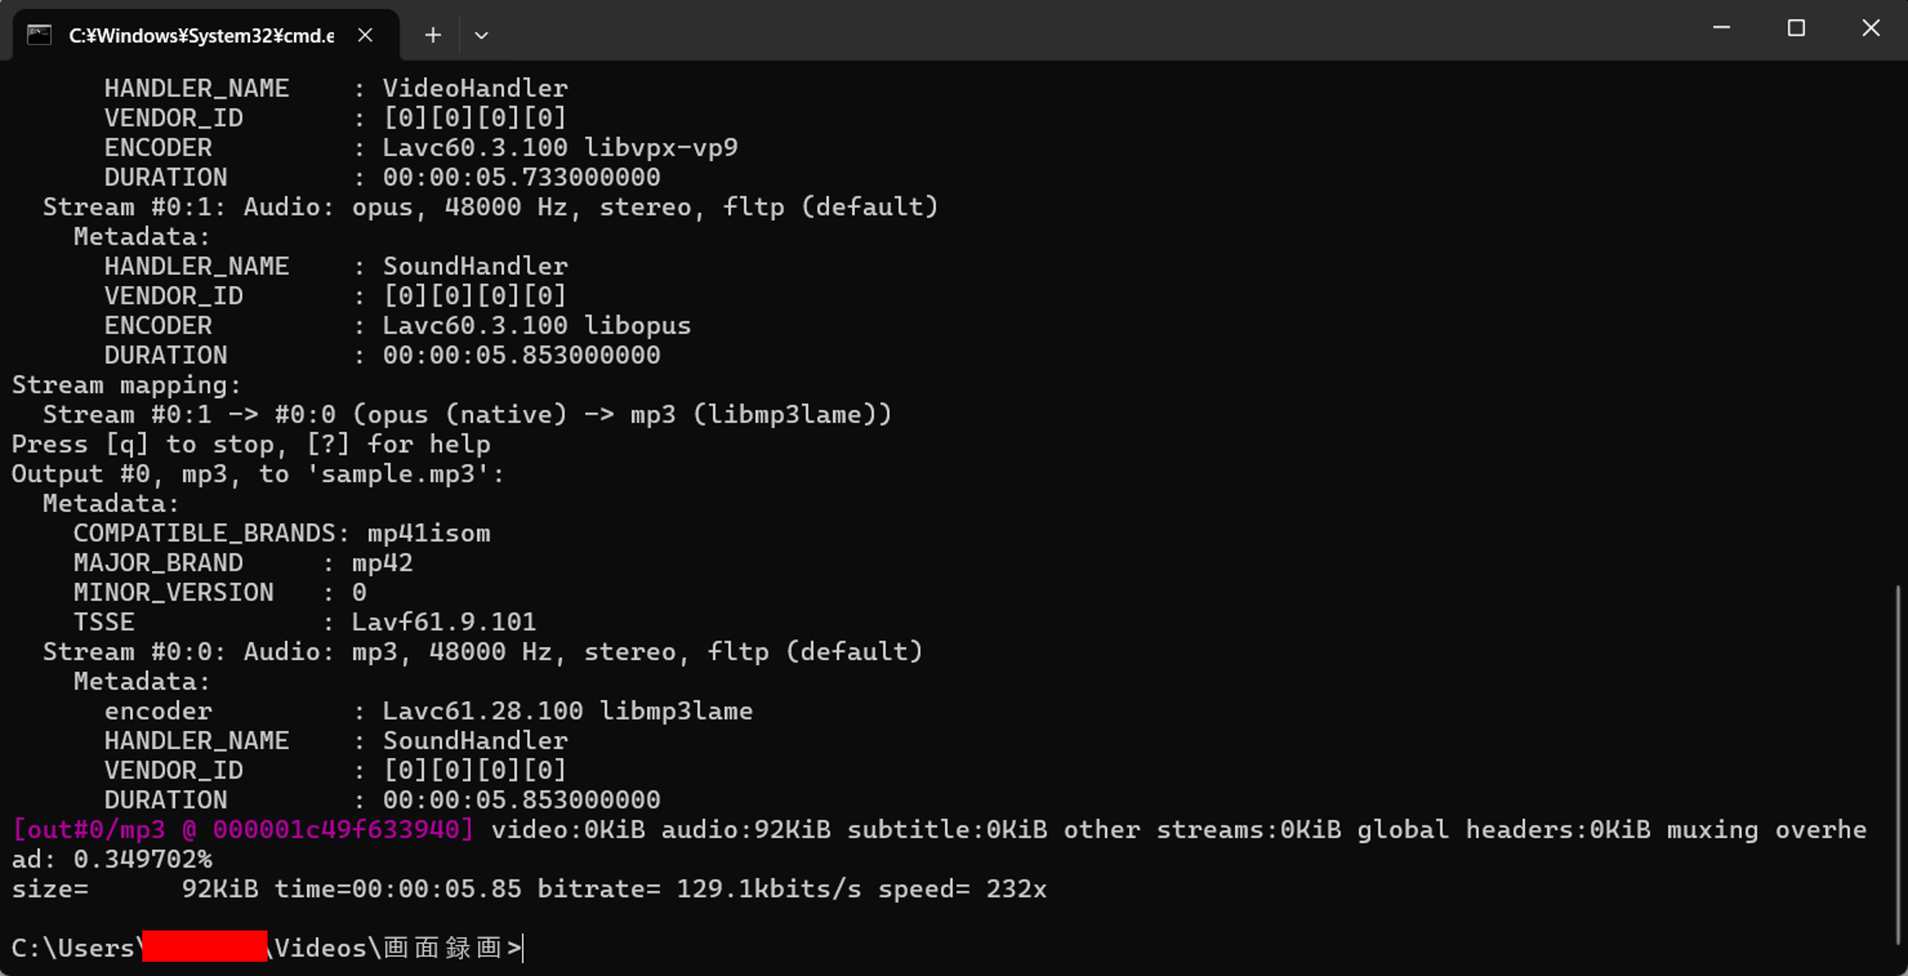Click the redacted red username block in the prompt
Screen dimensions: 1908x976
click(204, 949)
